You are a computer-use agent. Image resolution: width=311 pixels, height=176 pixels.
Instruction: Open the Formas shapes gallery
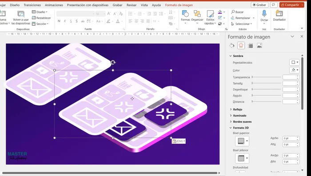pyautogui.click(x=185, y=17)
